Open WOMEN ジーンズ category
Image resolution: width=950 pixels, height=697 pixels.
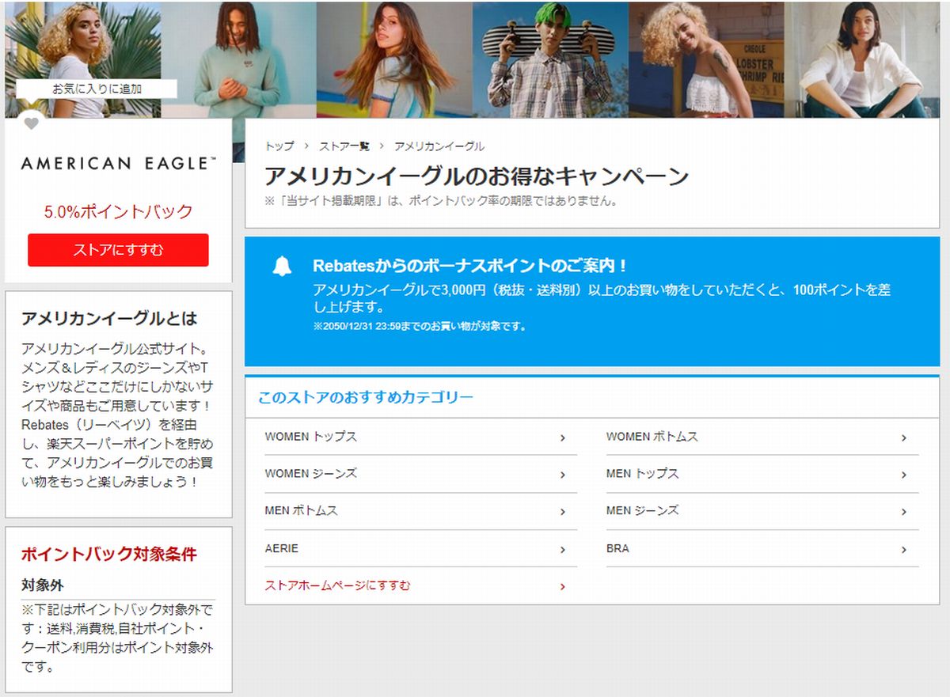point(420,474)
